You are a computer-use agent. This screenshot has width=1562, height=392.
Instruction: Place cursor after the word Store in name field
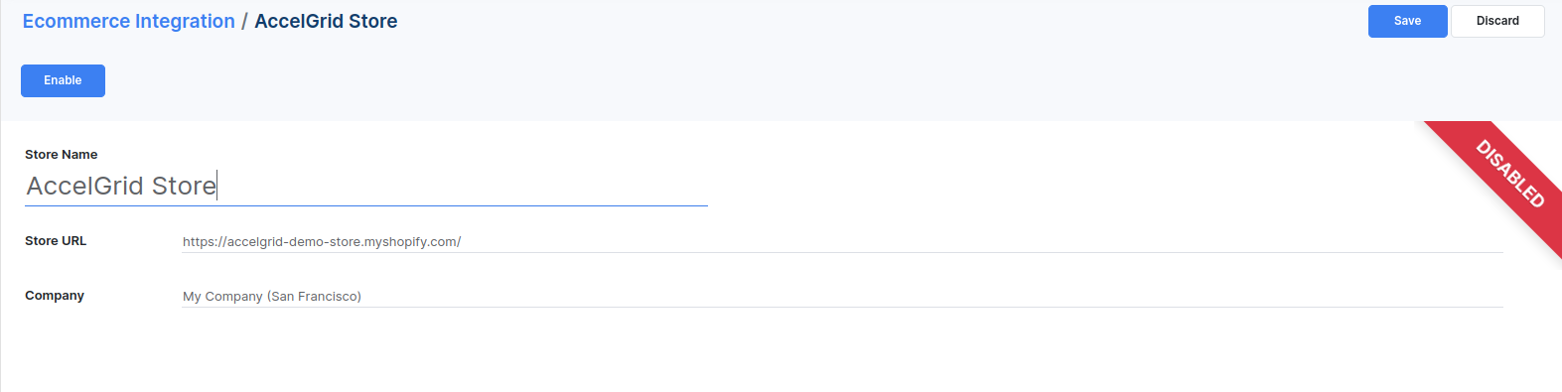click(216, 186)
